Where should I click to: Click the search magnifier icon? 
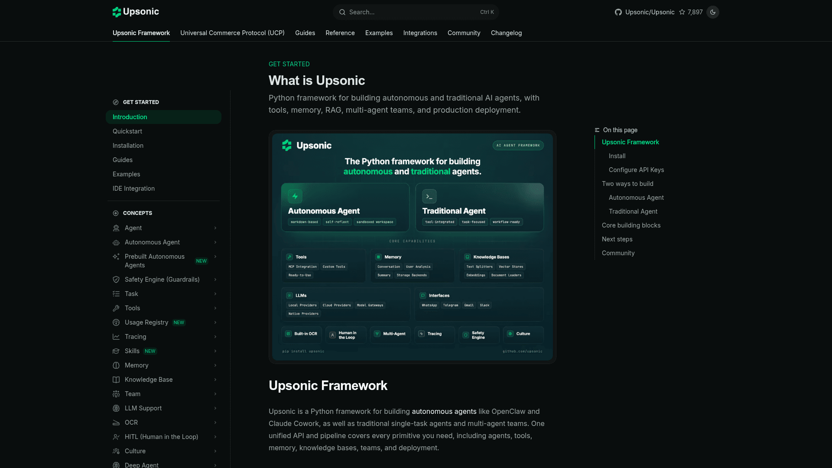point(342,12)
